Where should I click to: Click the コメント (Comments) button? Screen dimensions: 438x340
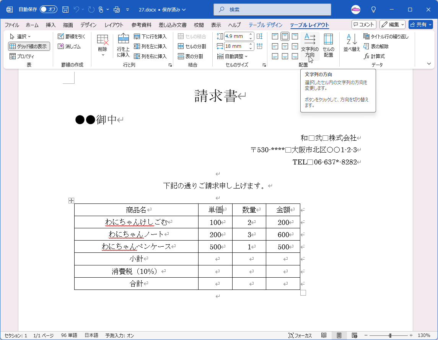pos(363,24)
